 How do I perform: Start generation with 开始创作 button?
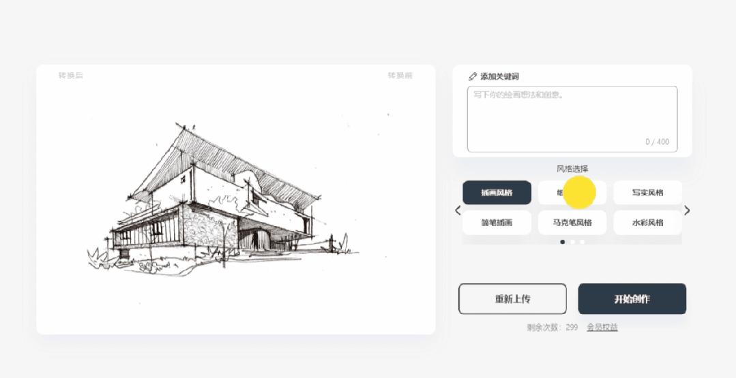click(x=632, y=299)
